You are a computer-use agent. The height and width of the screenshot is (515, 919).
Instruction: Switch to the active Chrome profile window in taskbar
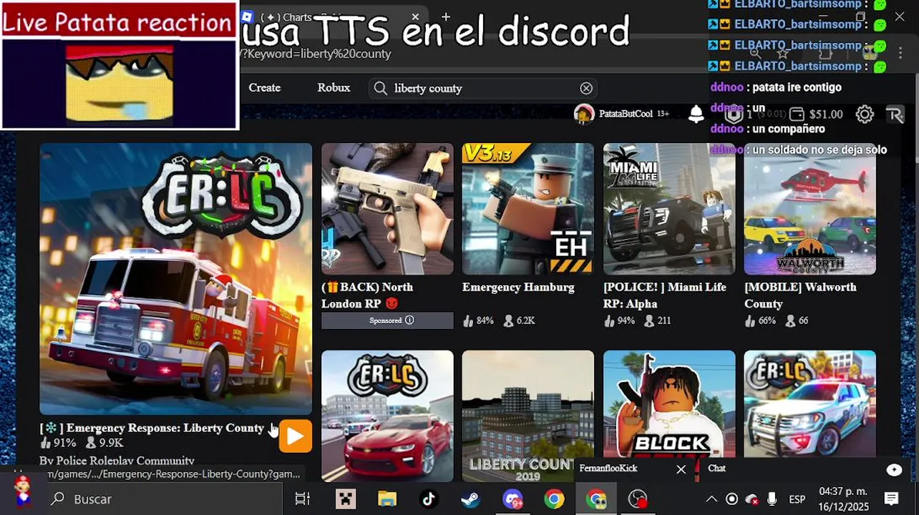pos(596,499)
